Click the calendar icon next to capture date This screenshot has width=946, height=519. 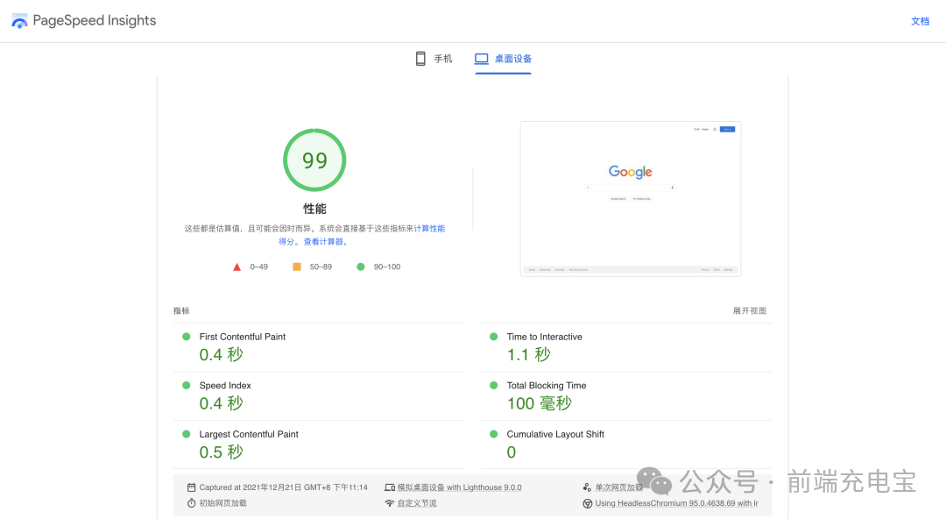191,487
